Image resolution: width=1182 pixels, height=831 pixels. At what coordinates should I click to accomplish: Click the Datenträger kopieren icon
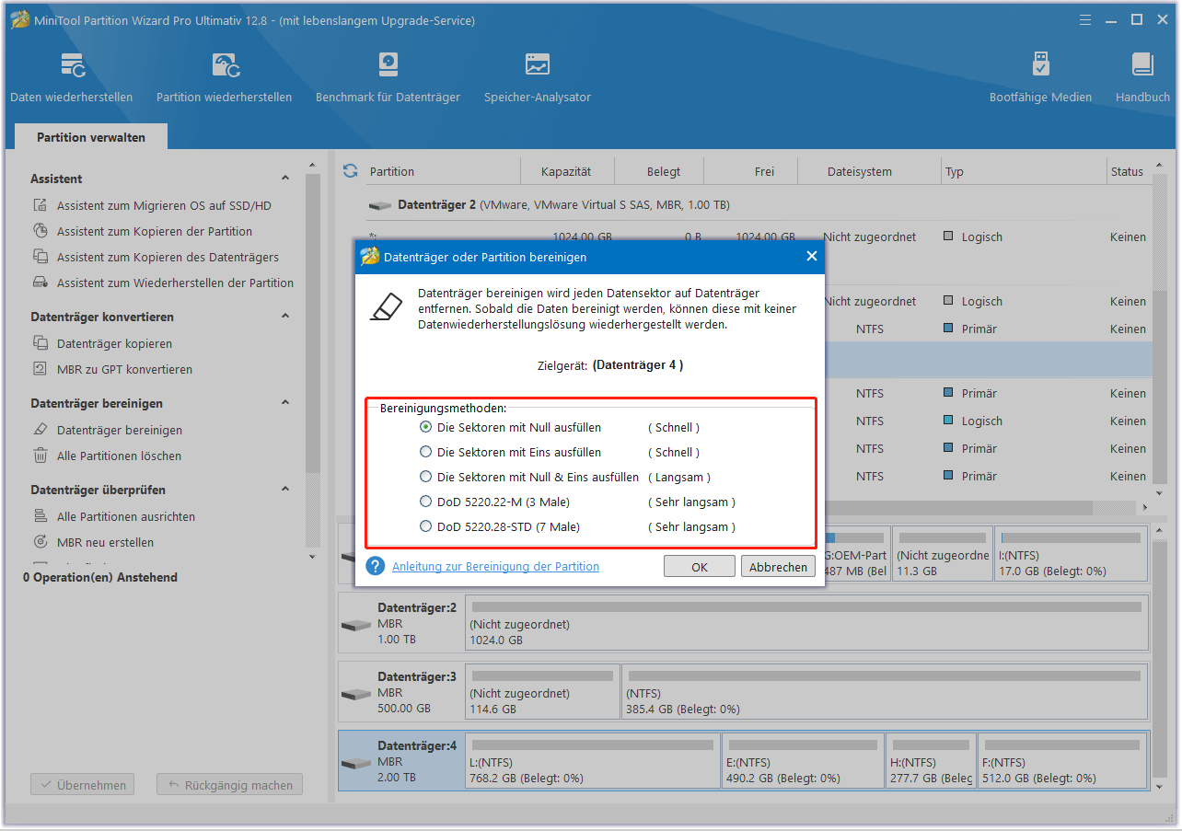coord(41,343)
